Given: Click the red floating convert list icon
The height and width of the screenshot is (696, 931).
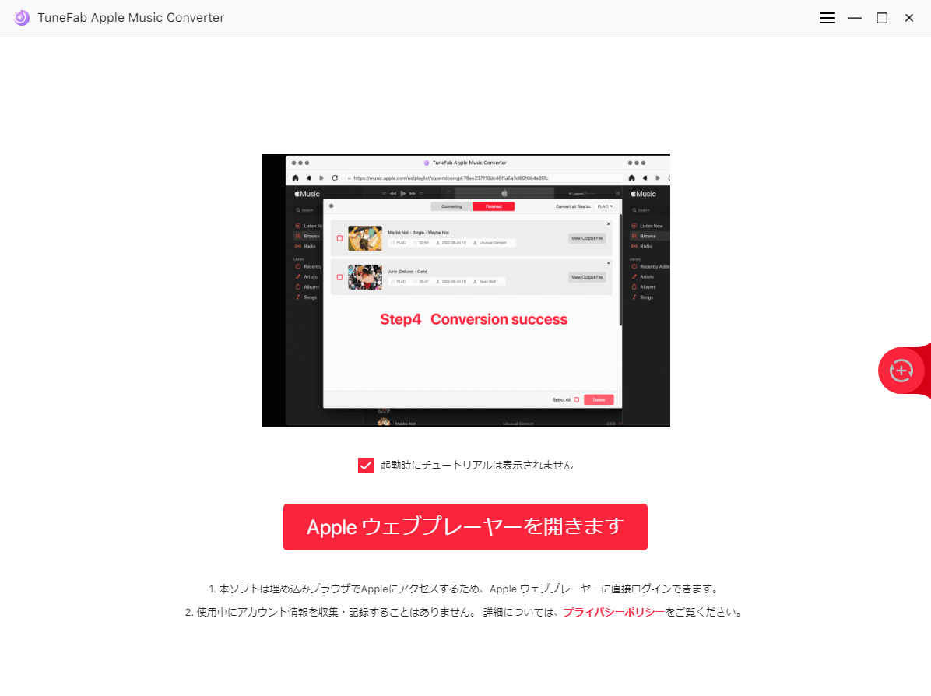Looking at the screenshot, I should [901, 371].
